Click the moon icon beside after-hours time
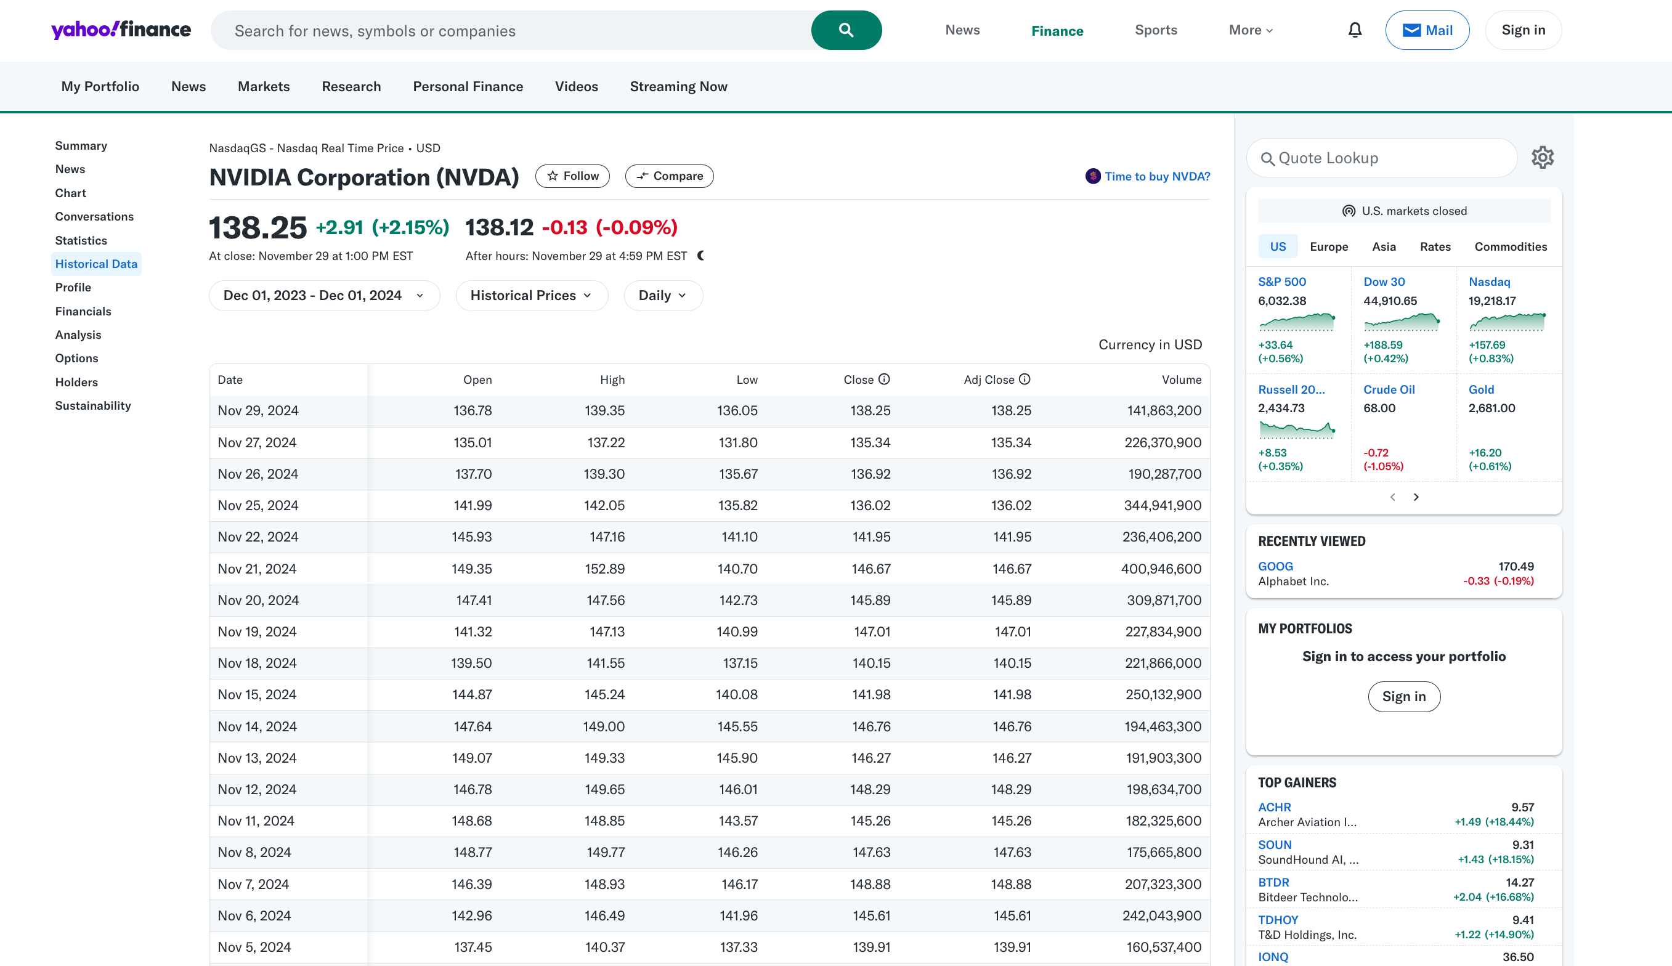This screenshot has height=966, width=1672. tap(701, 256)
